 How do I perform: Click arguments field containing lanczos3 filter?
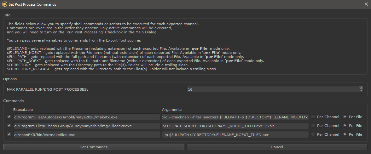coord(235,117)
